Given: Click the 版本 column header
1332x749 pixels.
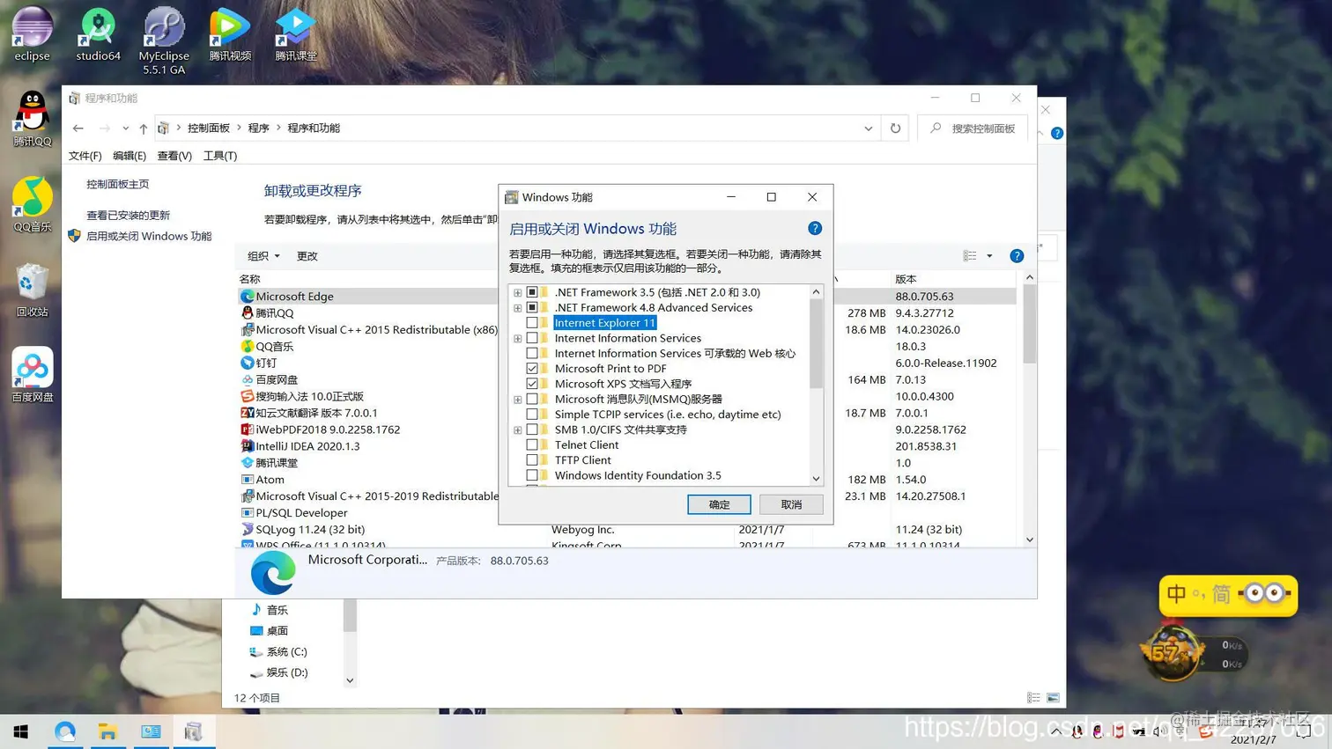Looking at the screenshot, I should coord(906,279).
